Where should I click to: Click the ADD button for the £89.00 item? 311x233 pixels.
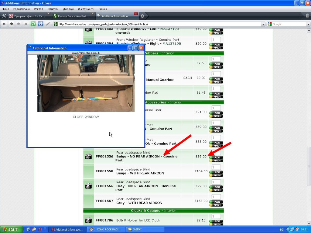tap(216, 157)
